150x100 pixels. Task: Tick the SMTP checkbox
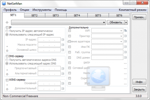[x=70, y=63]
